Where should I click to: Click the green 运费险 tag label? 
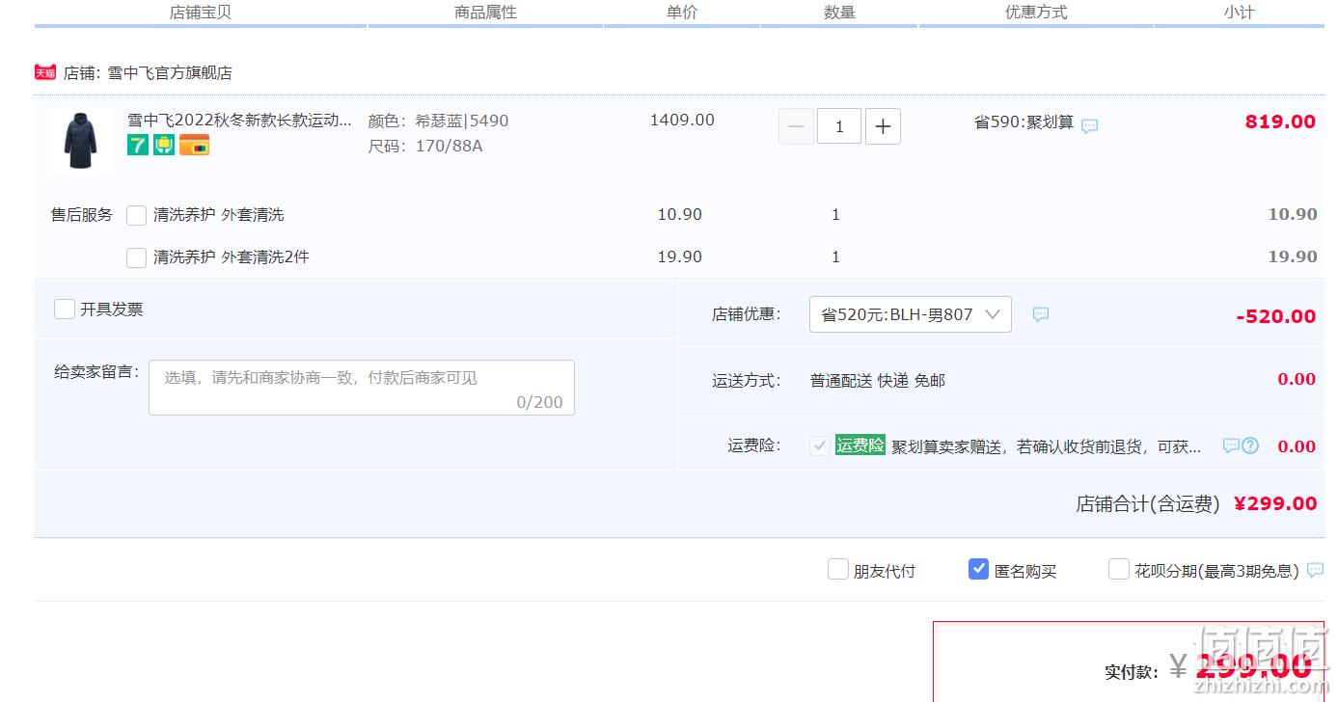tap(860, 445)
